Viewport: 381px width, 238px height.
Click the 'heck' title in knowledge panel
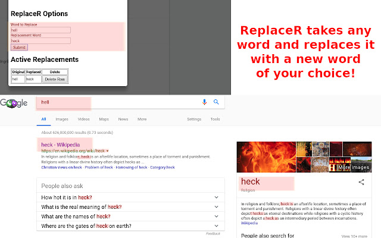[x=250, y=181]
